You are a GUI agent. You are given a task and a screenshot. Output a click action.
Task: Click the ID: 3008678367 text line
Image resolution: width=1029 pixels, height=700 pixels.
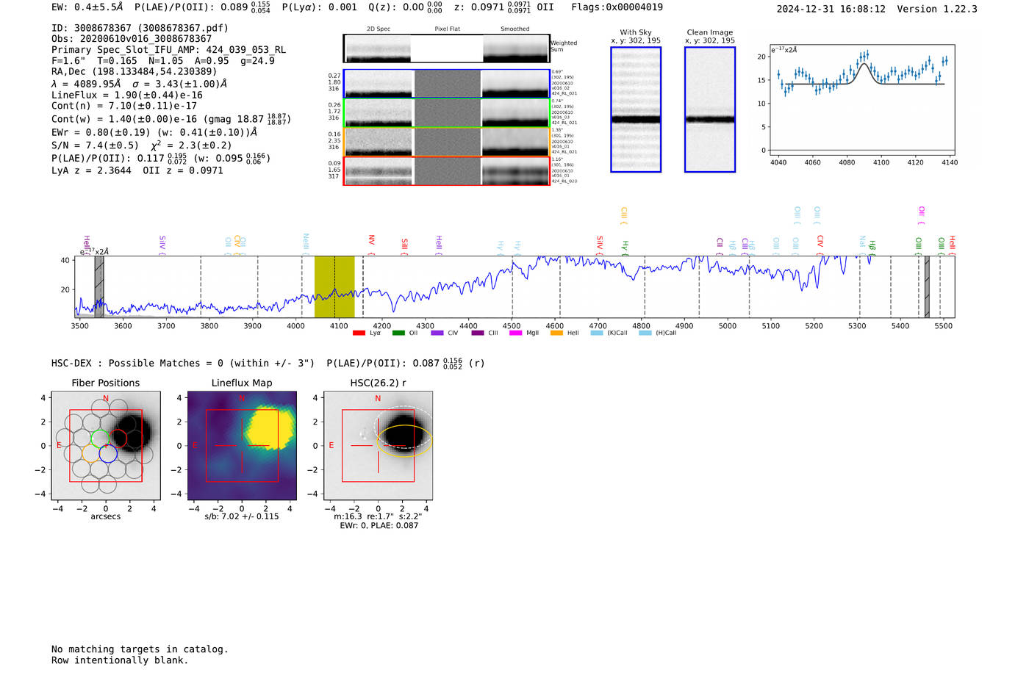pyautogui.click(x=140, y=28)
